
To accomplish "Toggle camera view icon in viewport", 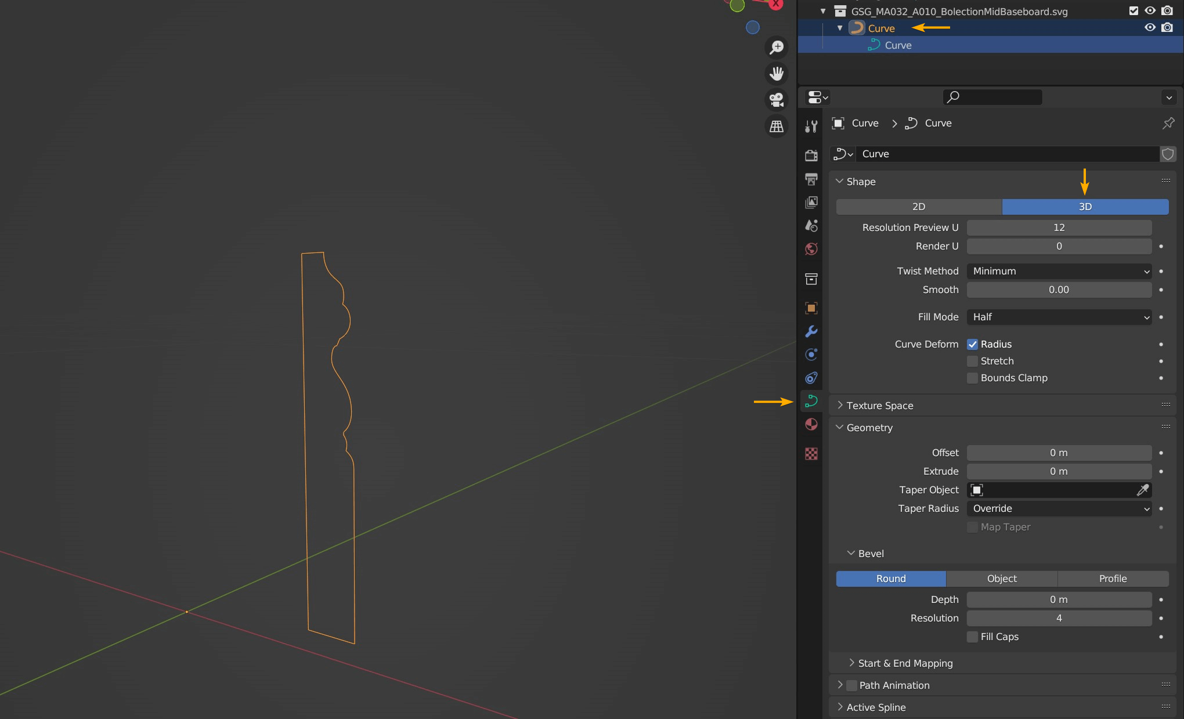I will [777, 100].
